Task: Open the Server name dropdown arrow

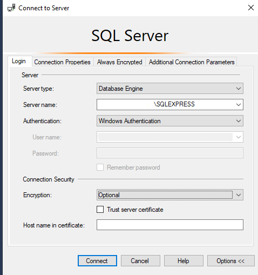Action: tap(239, 104)
